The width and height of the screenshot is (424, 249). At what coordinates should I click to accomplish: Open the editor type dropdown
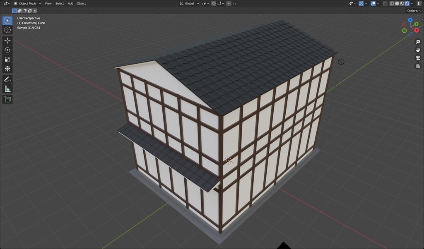click(x=7, y=3)
